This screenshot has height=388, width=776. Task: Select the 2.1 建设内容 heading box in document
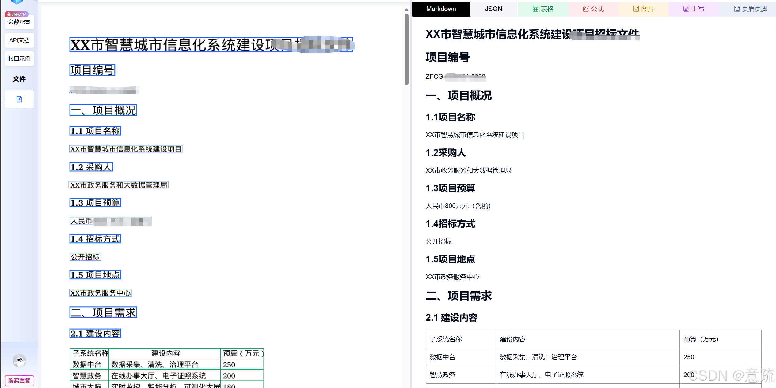95,333
